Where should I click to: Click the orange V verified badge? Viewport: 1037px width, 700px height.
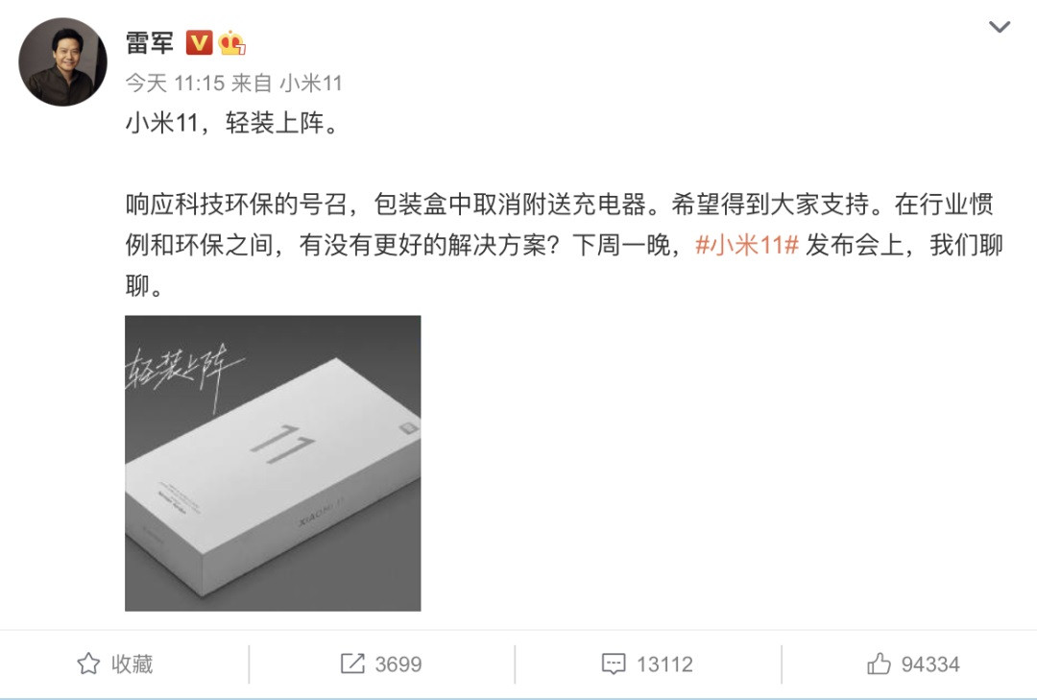[199, 43]
